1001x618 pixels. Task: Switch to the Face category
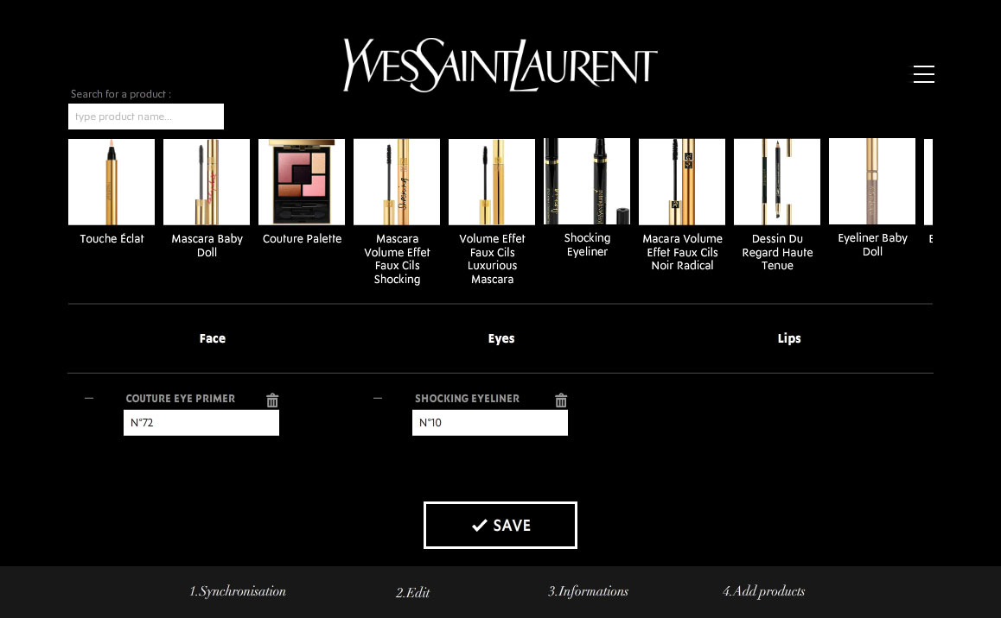click(213, 338)
